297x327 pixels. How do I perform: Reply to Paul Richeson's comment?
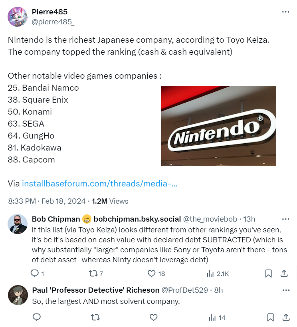(x=37, y=317)
